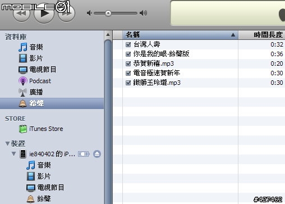Select 鈴聲 ringtones in library

(x=52, y=103)
